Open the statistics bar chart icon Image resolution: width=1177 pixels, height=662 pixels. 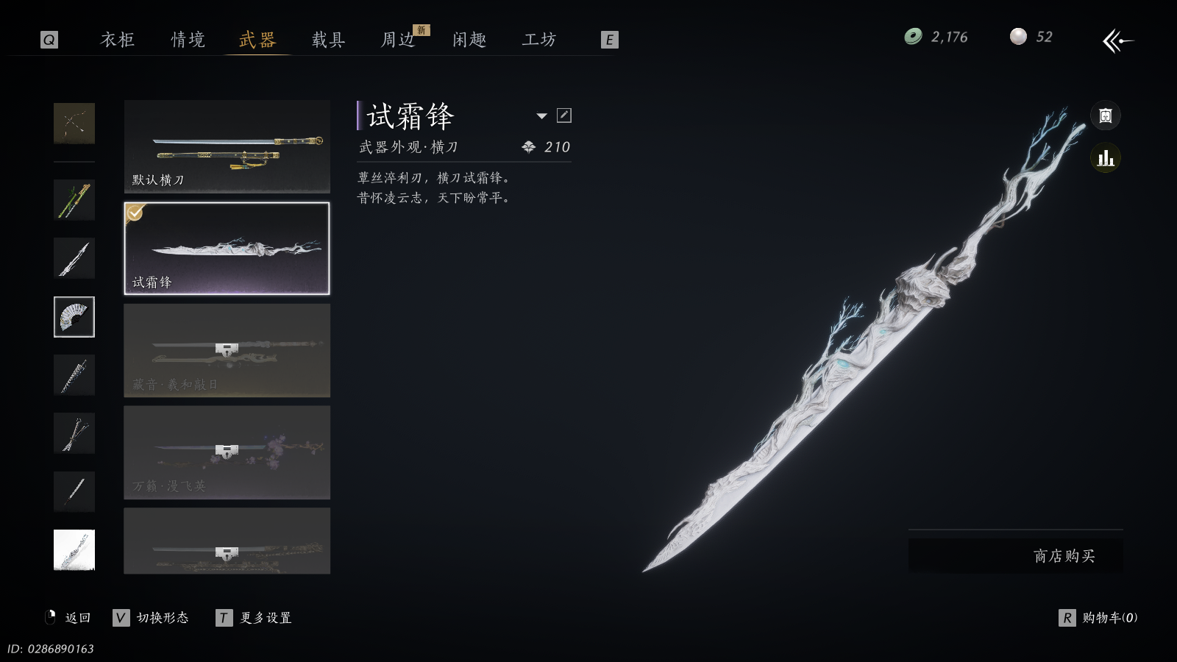1105,158
